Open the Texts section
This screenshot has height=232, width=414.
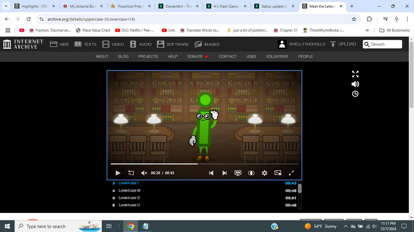85,44
